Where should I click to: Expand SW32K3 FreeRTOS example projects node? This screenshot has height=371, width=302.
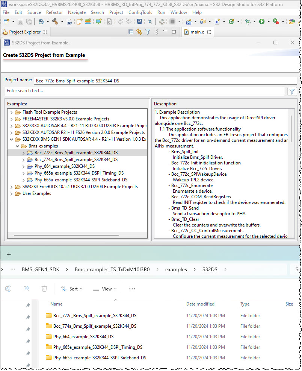pos(11,187)
